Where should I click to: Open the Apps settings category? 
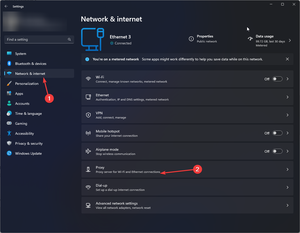[x=39, y=94]
